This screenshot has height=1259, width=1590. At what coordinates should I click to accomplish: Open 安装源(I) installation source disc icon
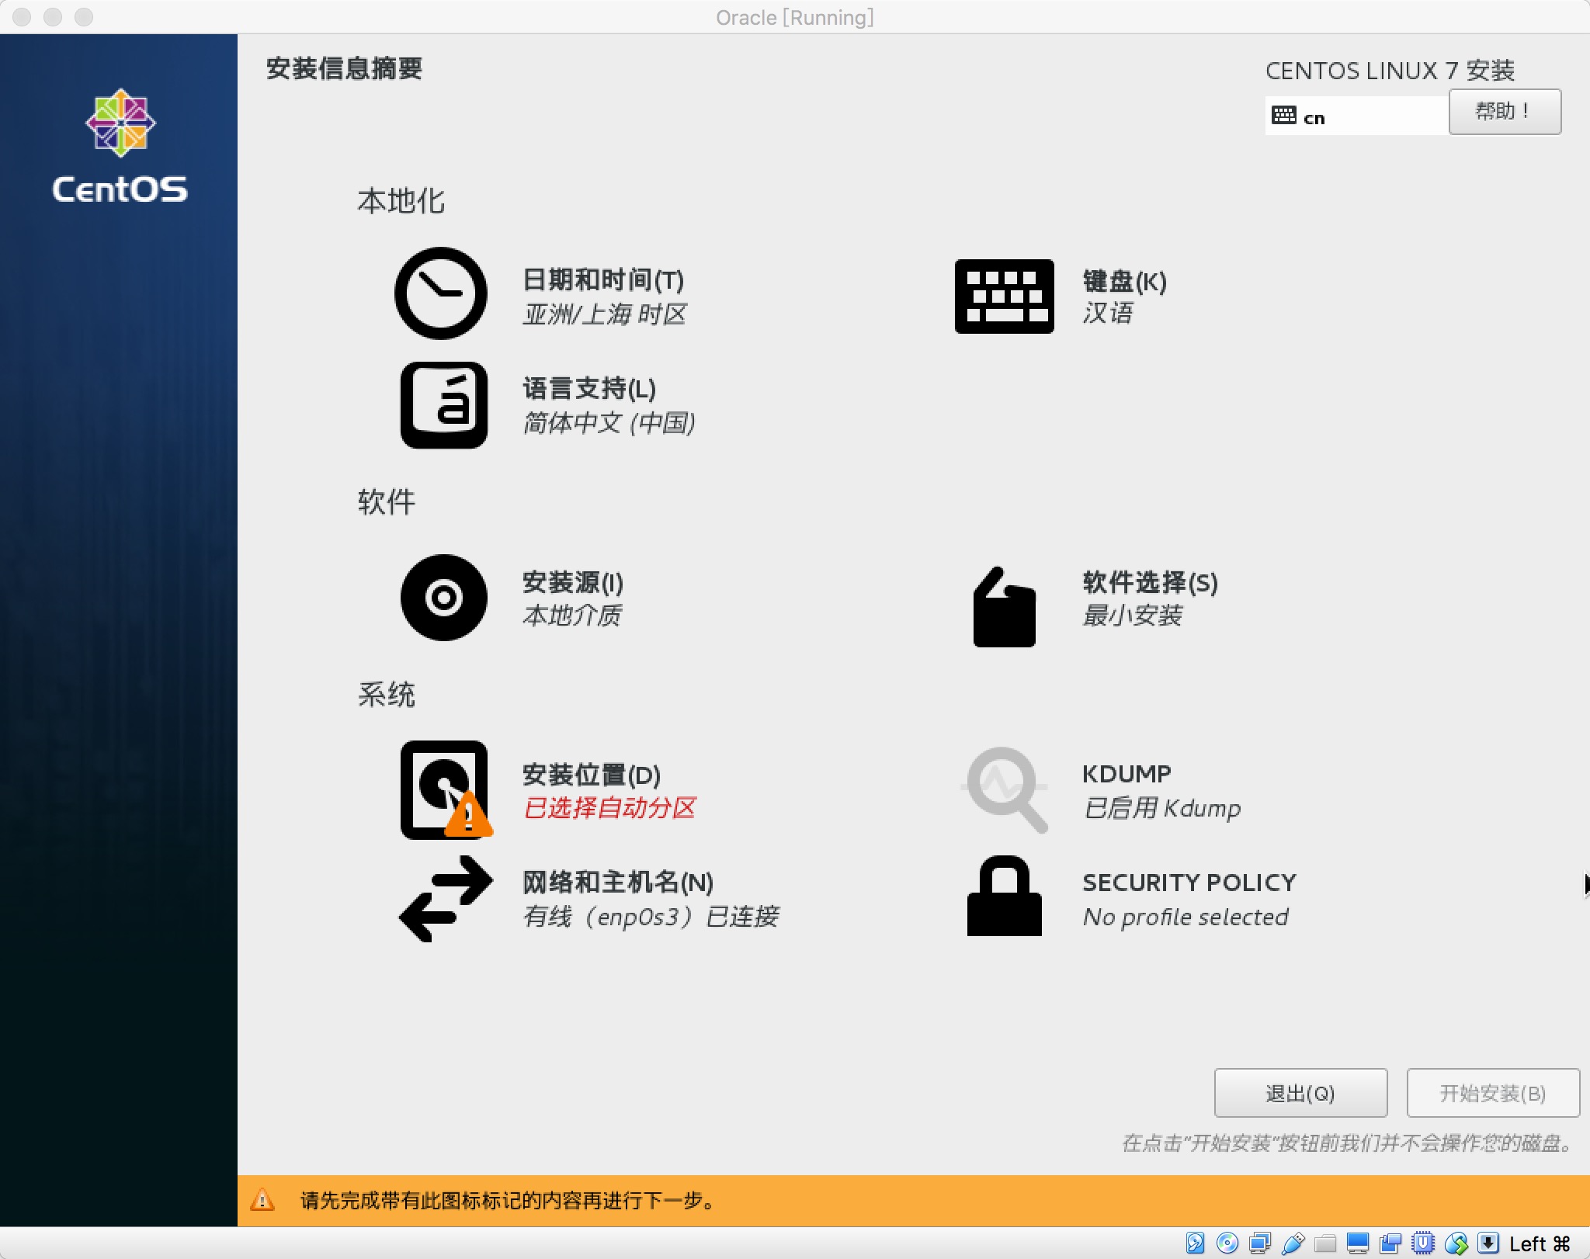[x=443, y=598]
